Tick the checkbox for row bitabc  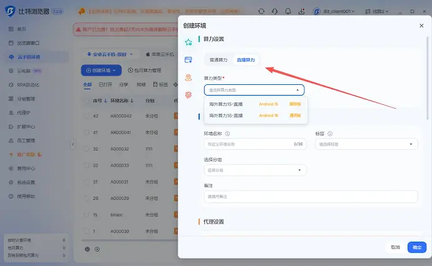pos(86,215)
